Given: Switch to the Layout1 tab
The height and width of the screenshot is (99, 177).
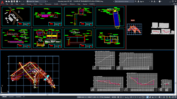Looking at the screenshot, I should coord(11,97).
